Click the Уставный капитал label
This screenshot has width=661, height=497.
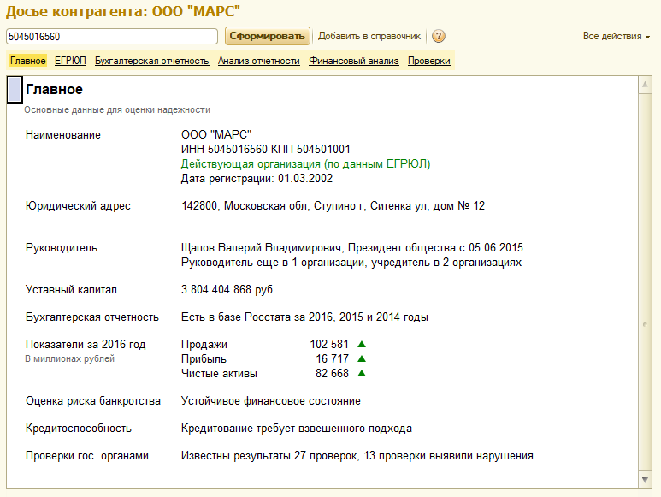coord(71,290)
